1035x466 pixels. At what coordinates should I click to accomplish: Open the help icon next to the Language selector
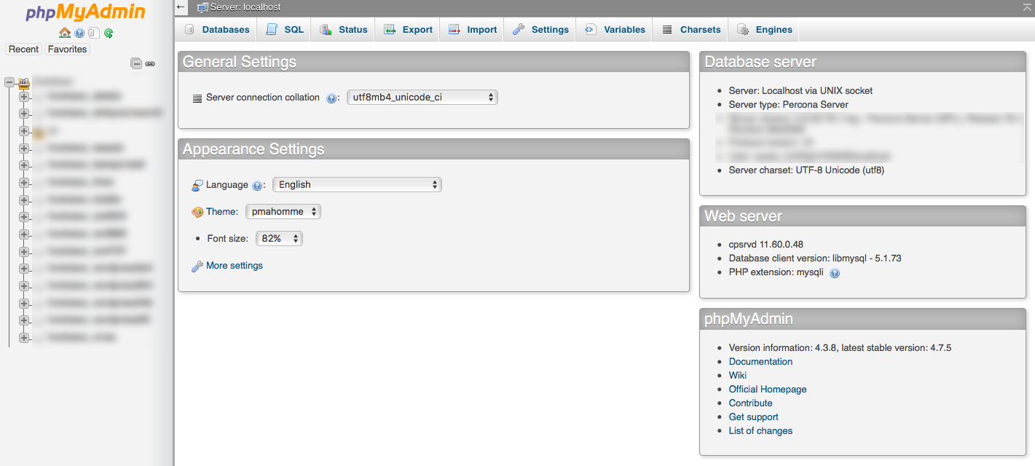(x=256, y=186)
